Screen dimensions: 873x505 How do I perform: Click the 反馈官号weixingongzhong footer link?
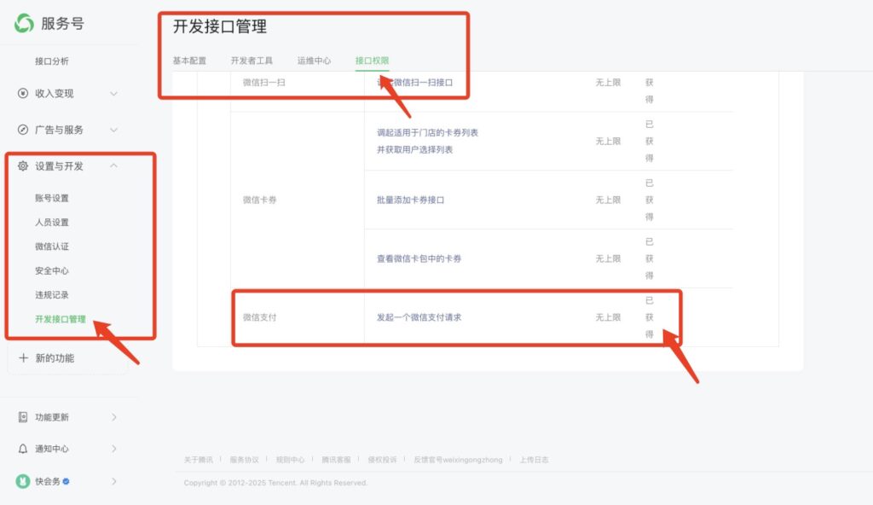click(458, 460)
